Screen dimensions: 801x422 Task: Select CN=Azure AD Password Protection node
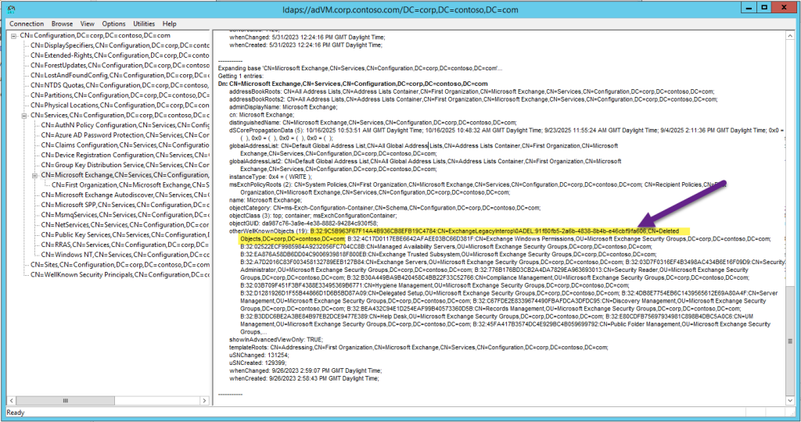pos(125,135)
